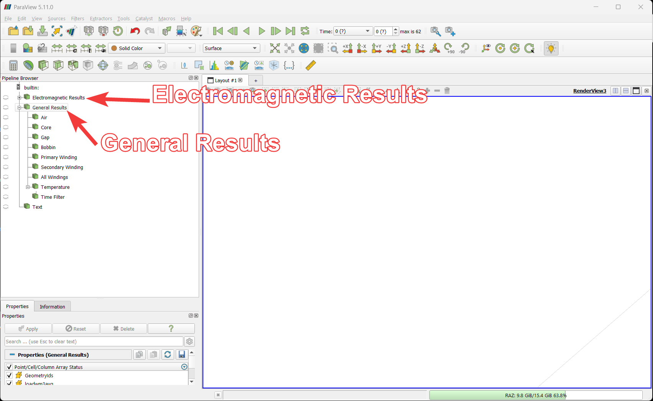Click the RAZ memory usage progress bar
Screen dimensions: 653x401
[x=535, y=395]
